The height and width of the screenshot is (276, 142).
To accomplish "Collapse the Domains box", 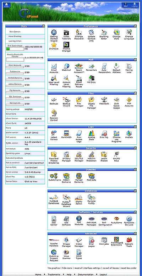I will point(135,170).
